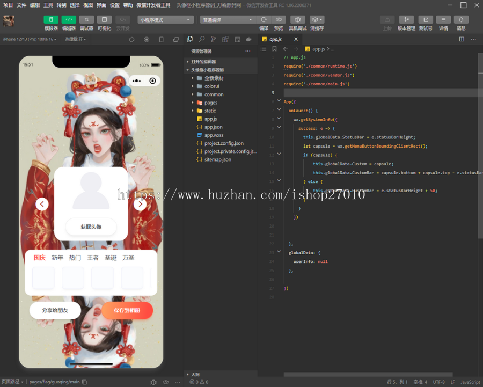Open the 小程序模式 mode dropdown
The image size is (483, 387).
[165, 20]
